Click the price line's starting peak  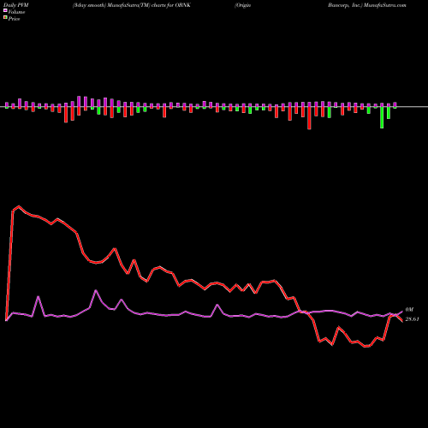tap(19, 206)
